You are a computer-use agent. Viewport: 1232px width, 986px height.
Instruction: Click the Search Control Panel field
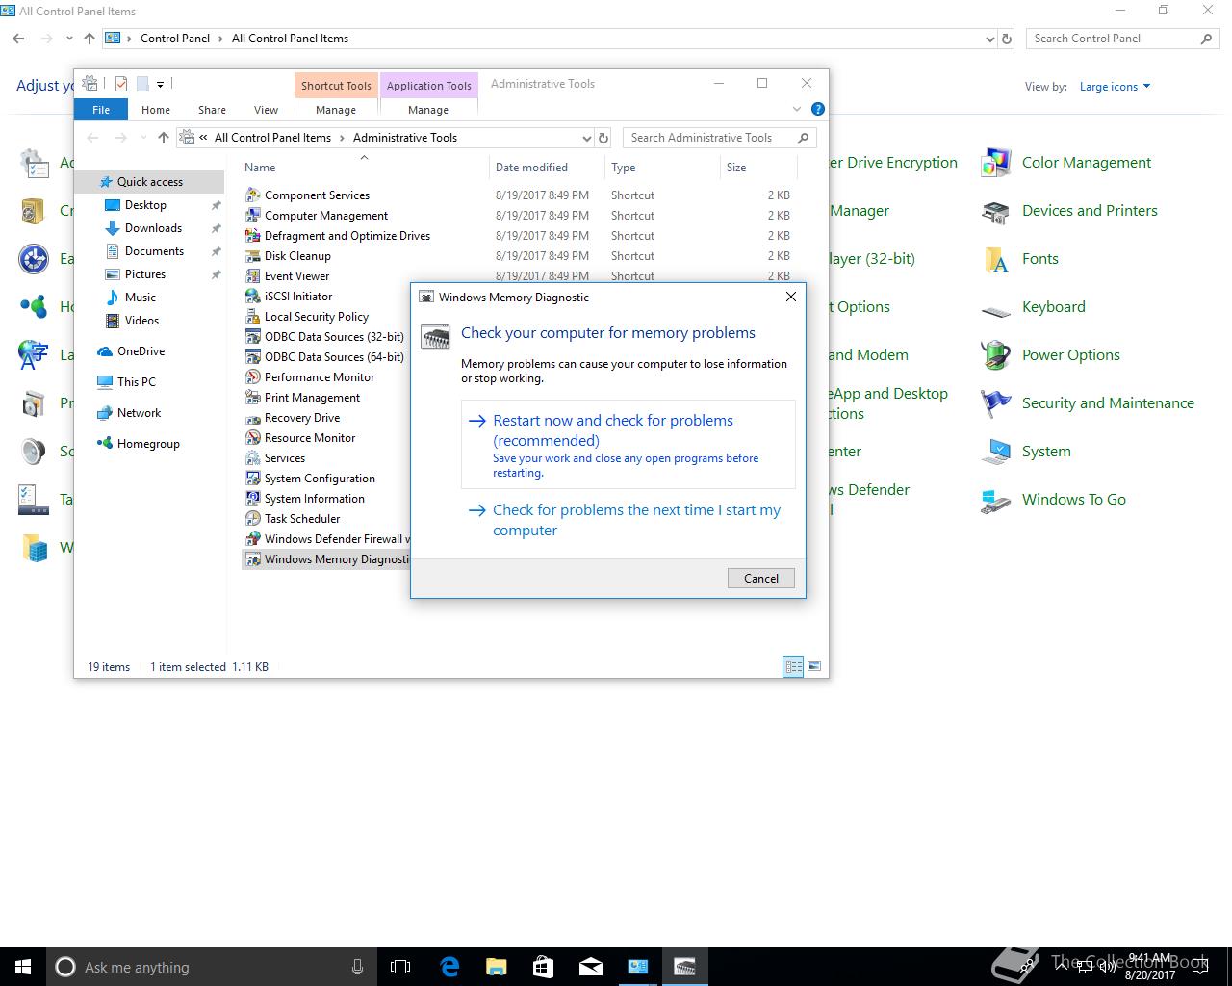pos(1122,39)
